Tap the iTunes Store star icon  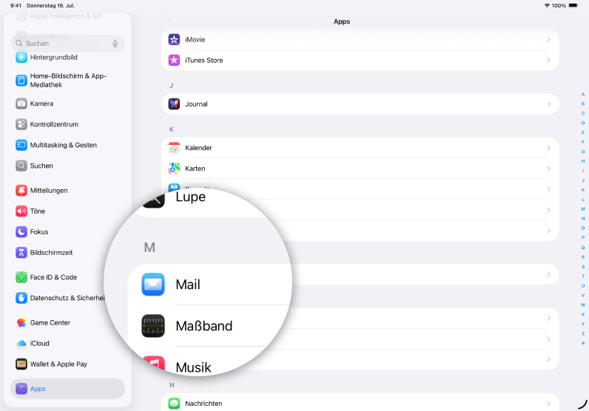click(174, 60)
